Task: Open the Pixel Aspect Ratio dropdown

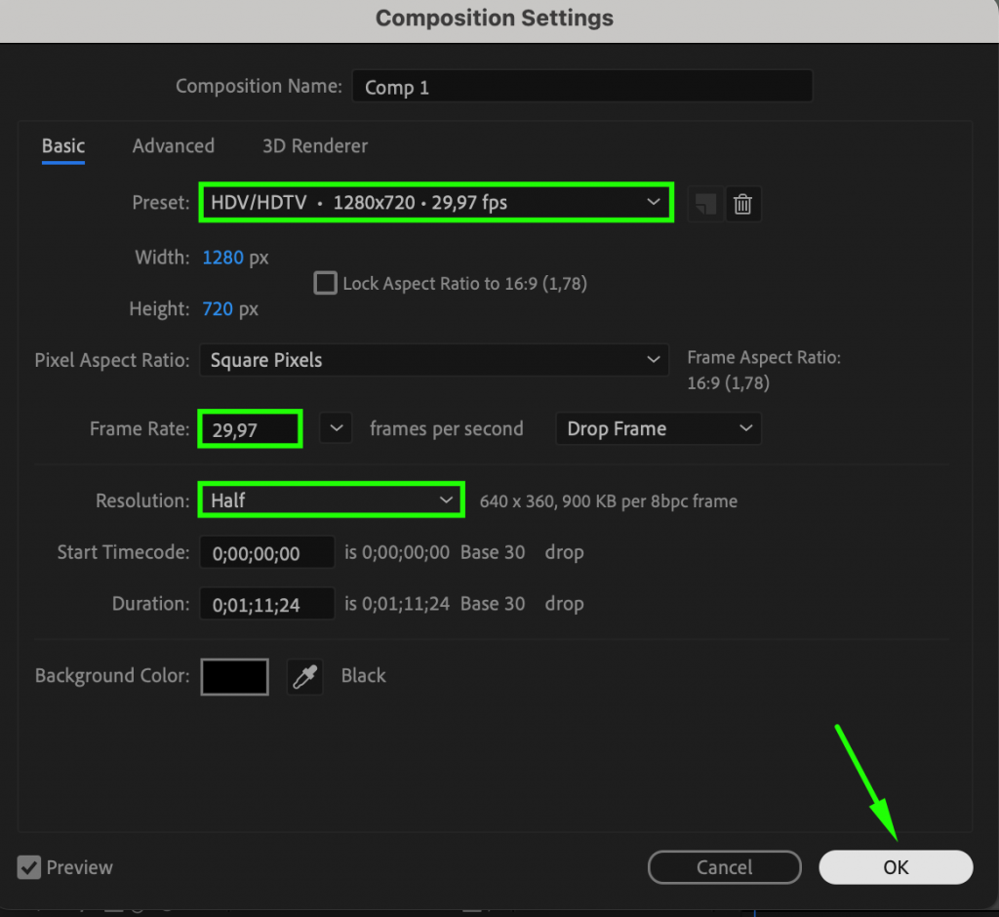Action: (x=434, y=360)
